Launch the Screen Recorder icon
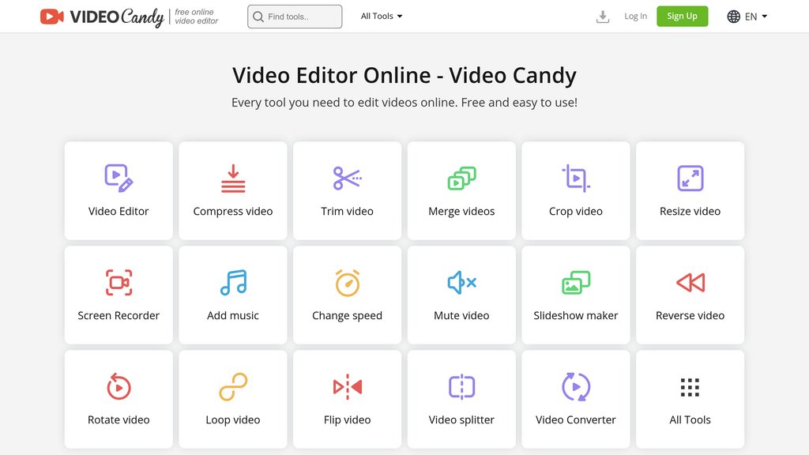The width and height of the screenshot is (809, 455). (118, 282)
